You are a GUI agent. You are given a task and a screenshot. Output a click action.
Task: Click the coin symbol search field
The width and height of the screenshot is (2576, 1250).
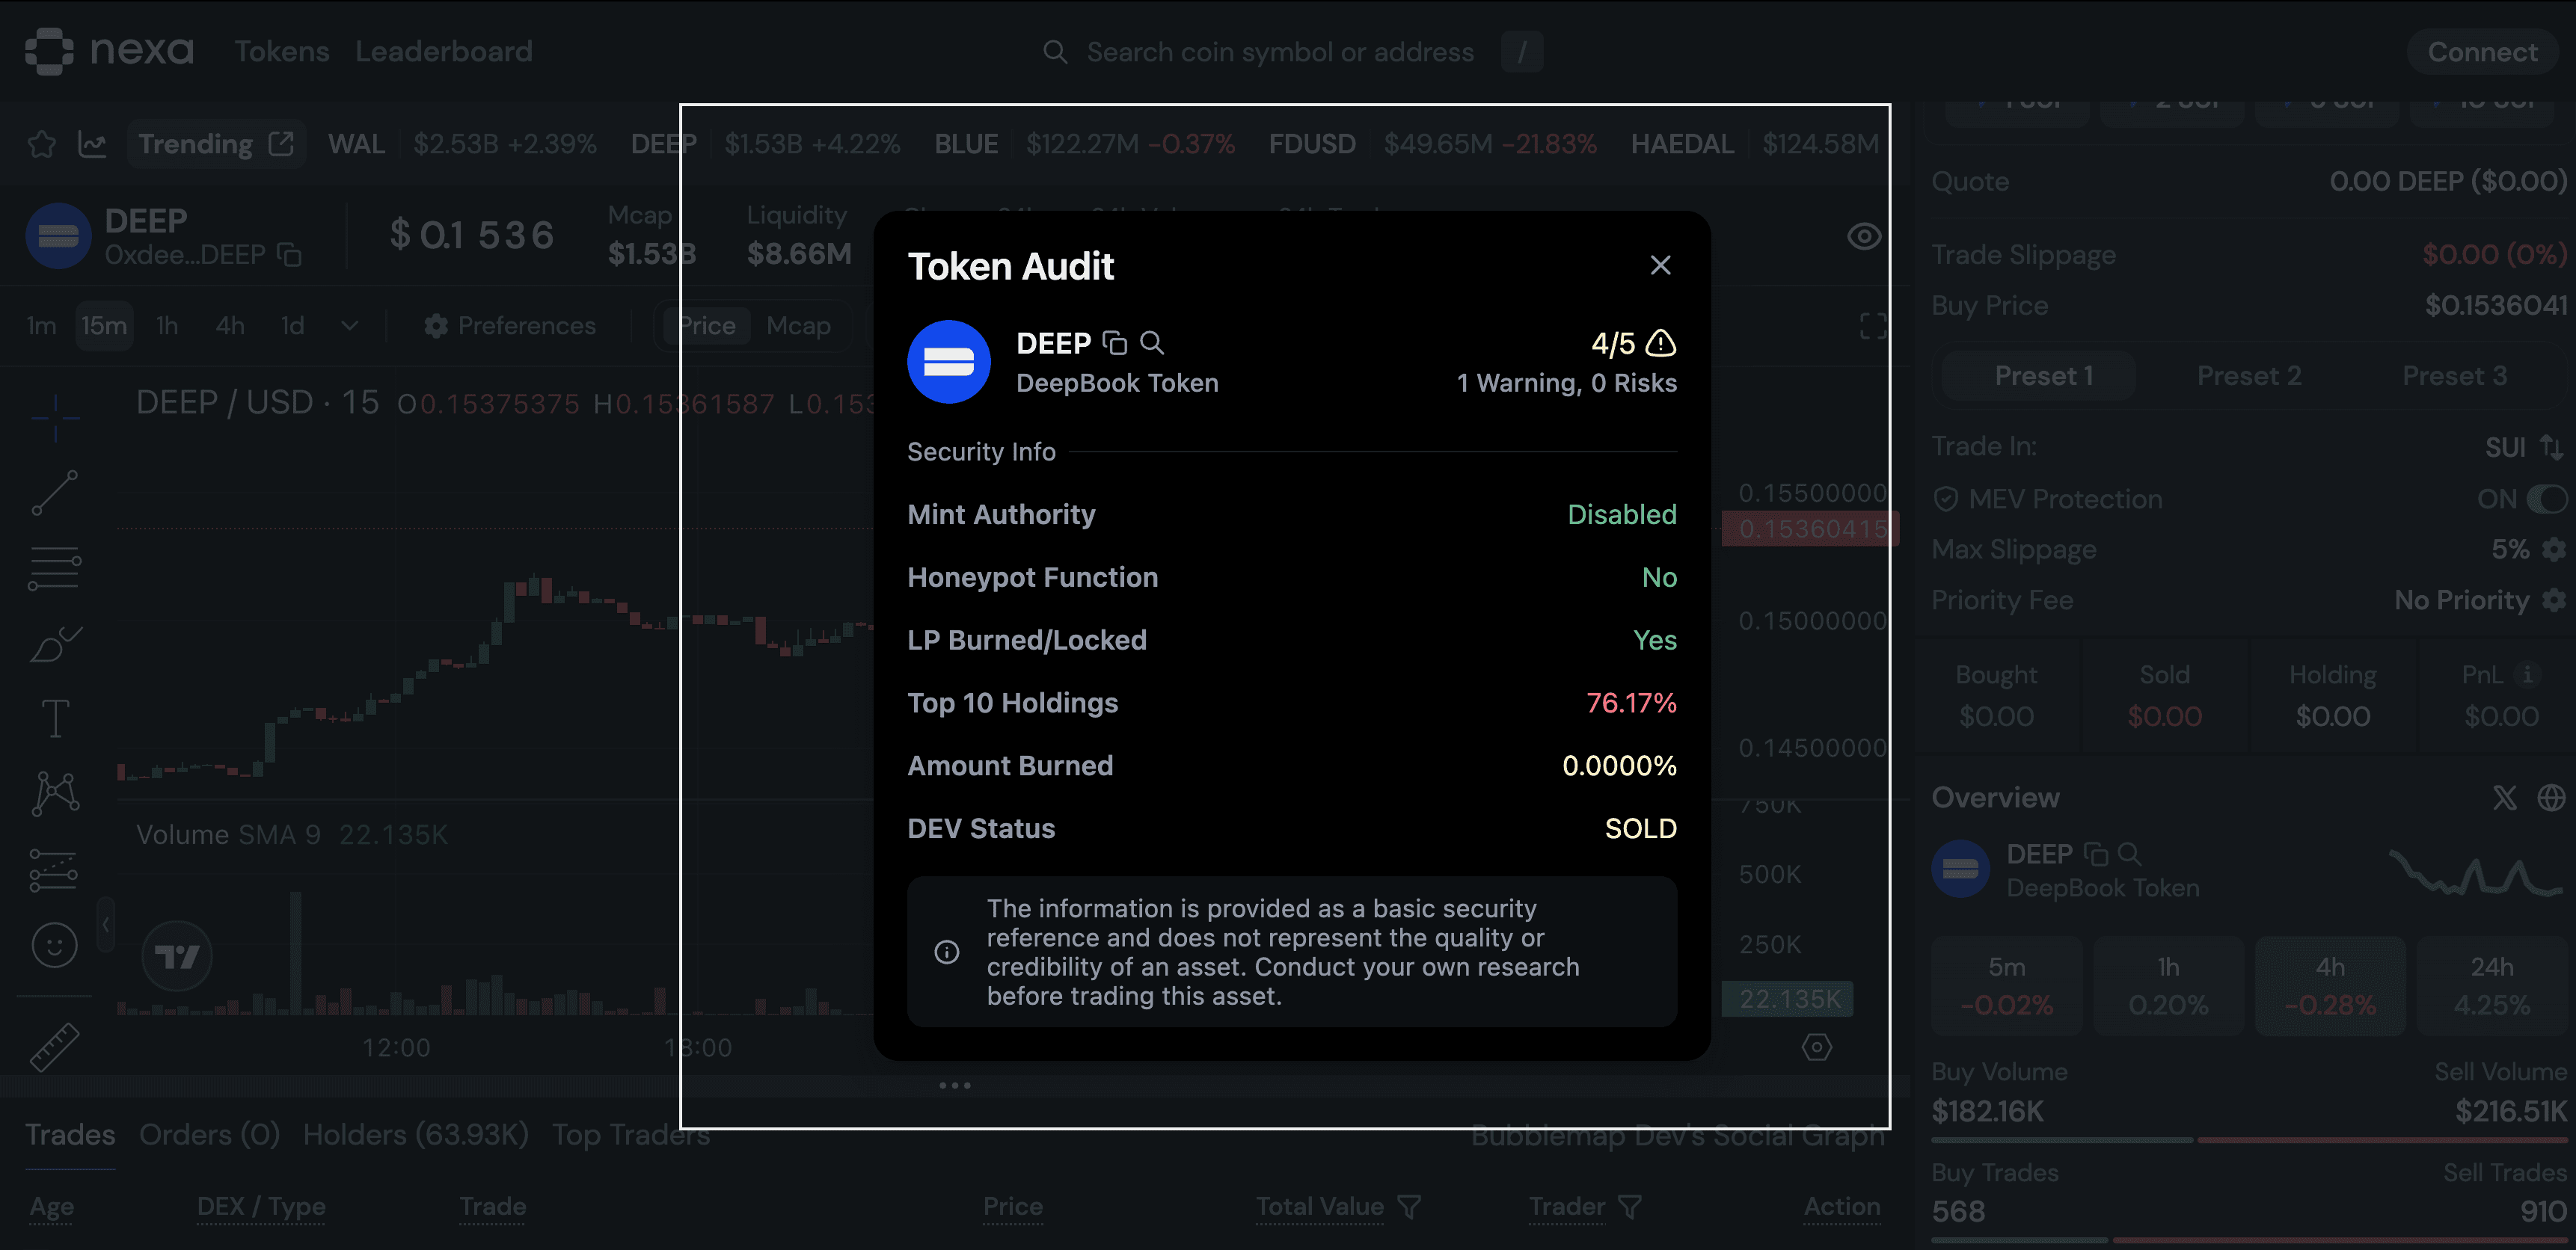tap(1280, 51)
